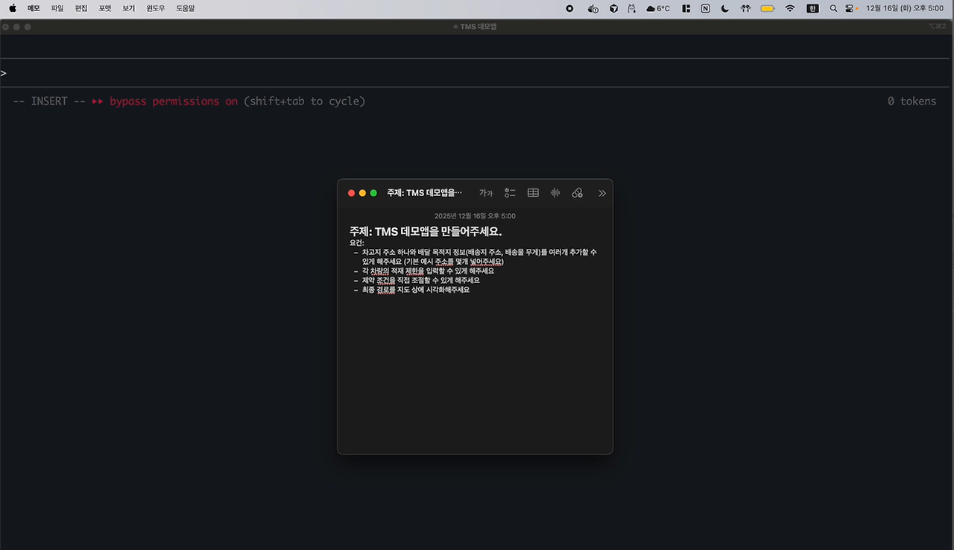Toggle the moon Focus icon in menu bar
This screenshot has width=954, height=550.
[725, 8]
